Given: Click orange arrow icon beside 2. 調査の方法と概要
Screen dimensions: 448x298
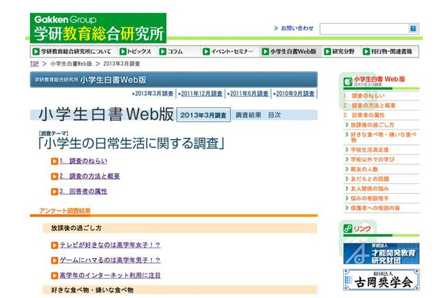Looking at the screenshot, I should pyautogui.click(x=55, y=176).
